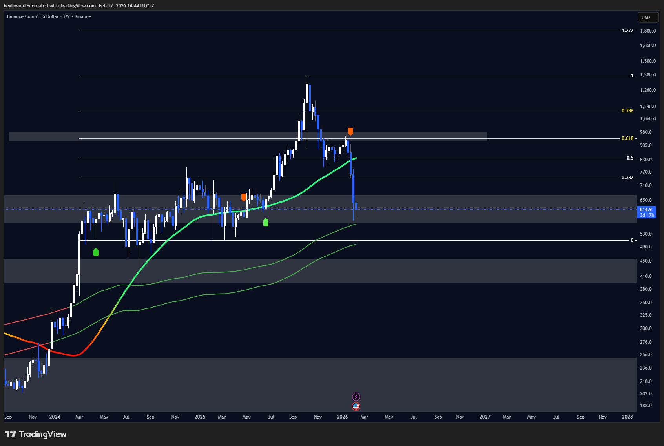The width and height of the screenshot is (664, 446).
Task: Click the green arrow marker near June 2025
Action: pyautogui.click(x=266, y=222)
